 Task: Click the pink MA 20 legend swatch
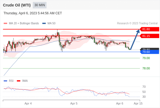point(5,23)
